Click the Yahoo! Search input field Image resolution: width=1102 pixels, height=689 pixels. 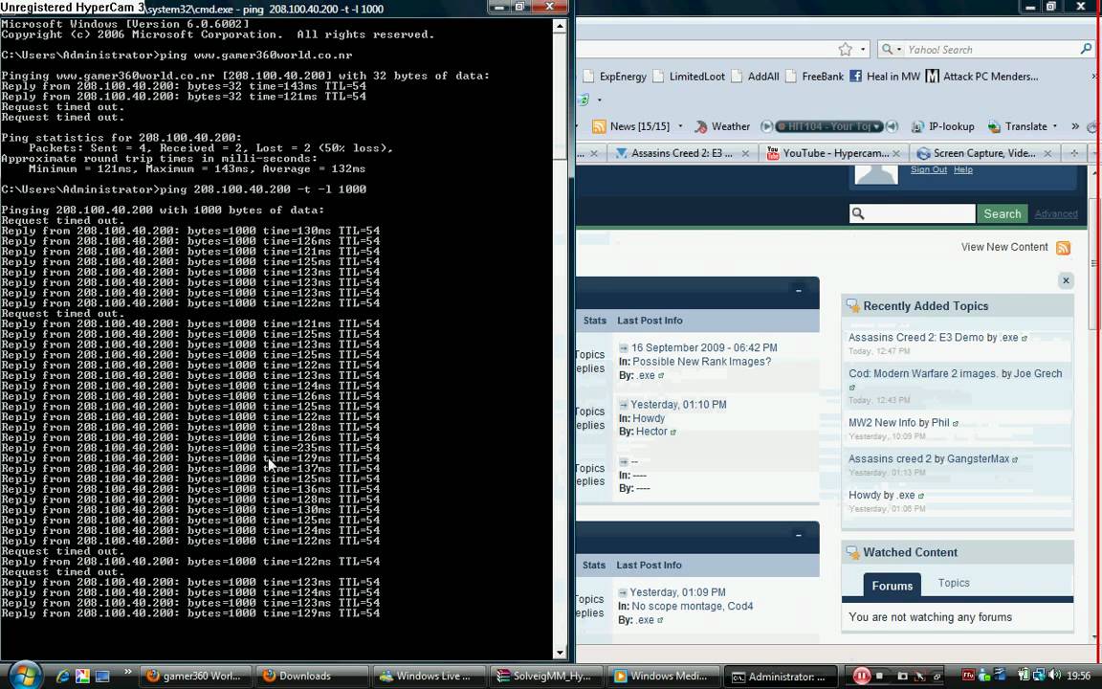(x=991, y=49)
